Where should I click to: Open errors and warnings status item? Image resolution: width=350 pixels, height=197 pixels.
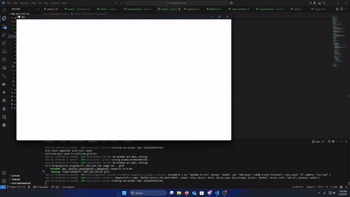(x=55, y=187)
